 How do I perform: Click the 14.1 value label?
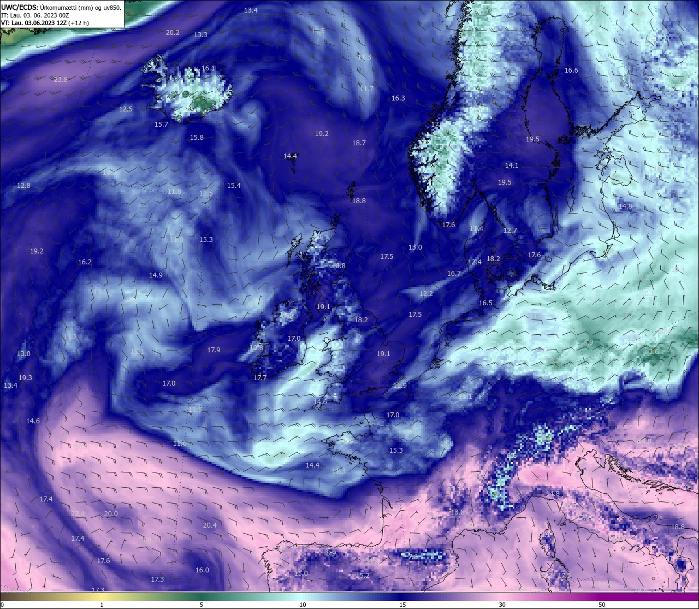(x=512, y=165)
